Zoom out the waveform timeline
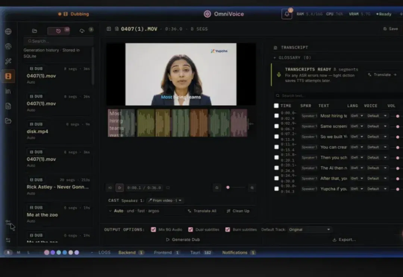Viewport: 403px width, 277px height. coord(217,188)
